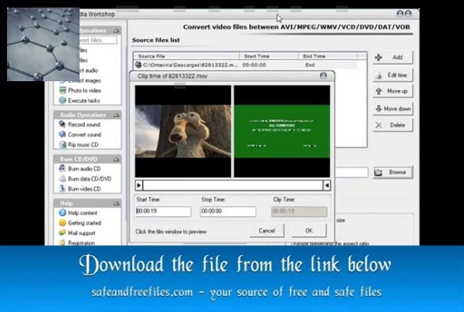Click the Add button
This screenshot has width=464, height=312.
point(393,57)
